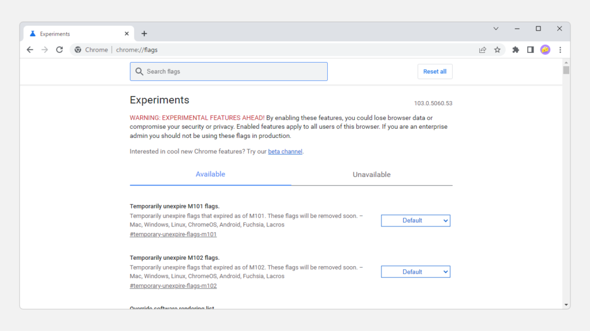Toggle the side panel icon
This screenshot has width=590, height=331.
(530, 50)
